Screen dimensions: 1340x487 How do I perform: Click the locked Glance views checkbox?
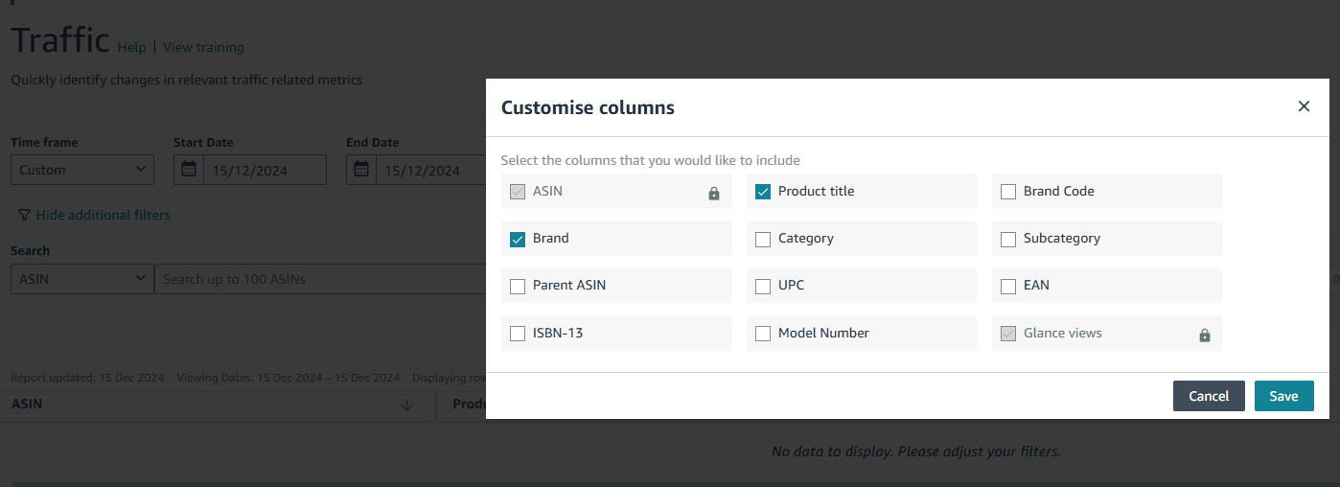click(x=1008, y=334)
